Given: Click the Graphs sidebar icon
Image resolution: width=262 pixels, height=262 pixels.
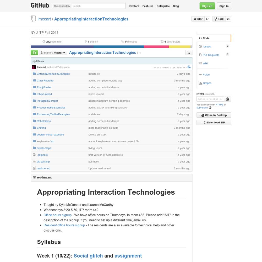Looking at the screenshot, I should [200, 83].
